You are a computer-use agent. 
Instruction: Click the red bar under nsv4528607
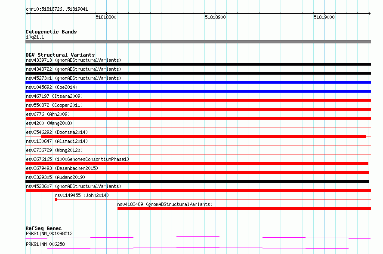[x=198, y=190]
